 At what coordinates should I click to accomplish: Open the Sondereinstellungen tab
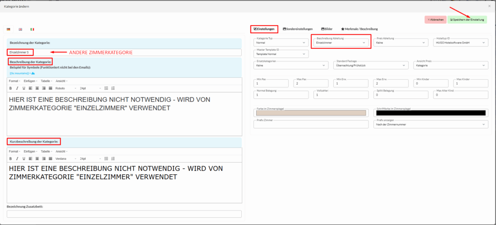(x=298, y=29)
